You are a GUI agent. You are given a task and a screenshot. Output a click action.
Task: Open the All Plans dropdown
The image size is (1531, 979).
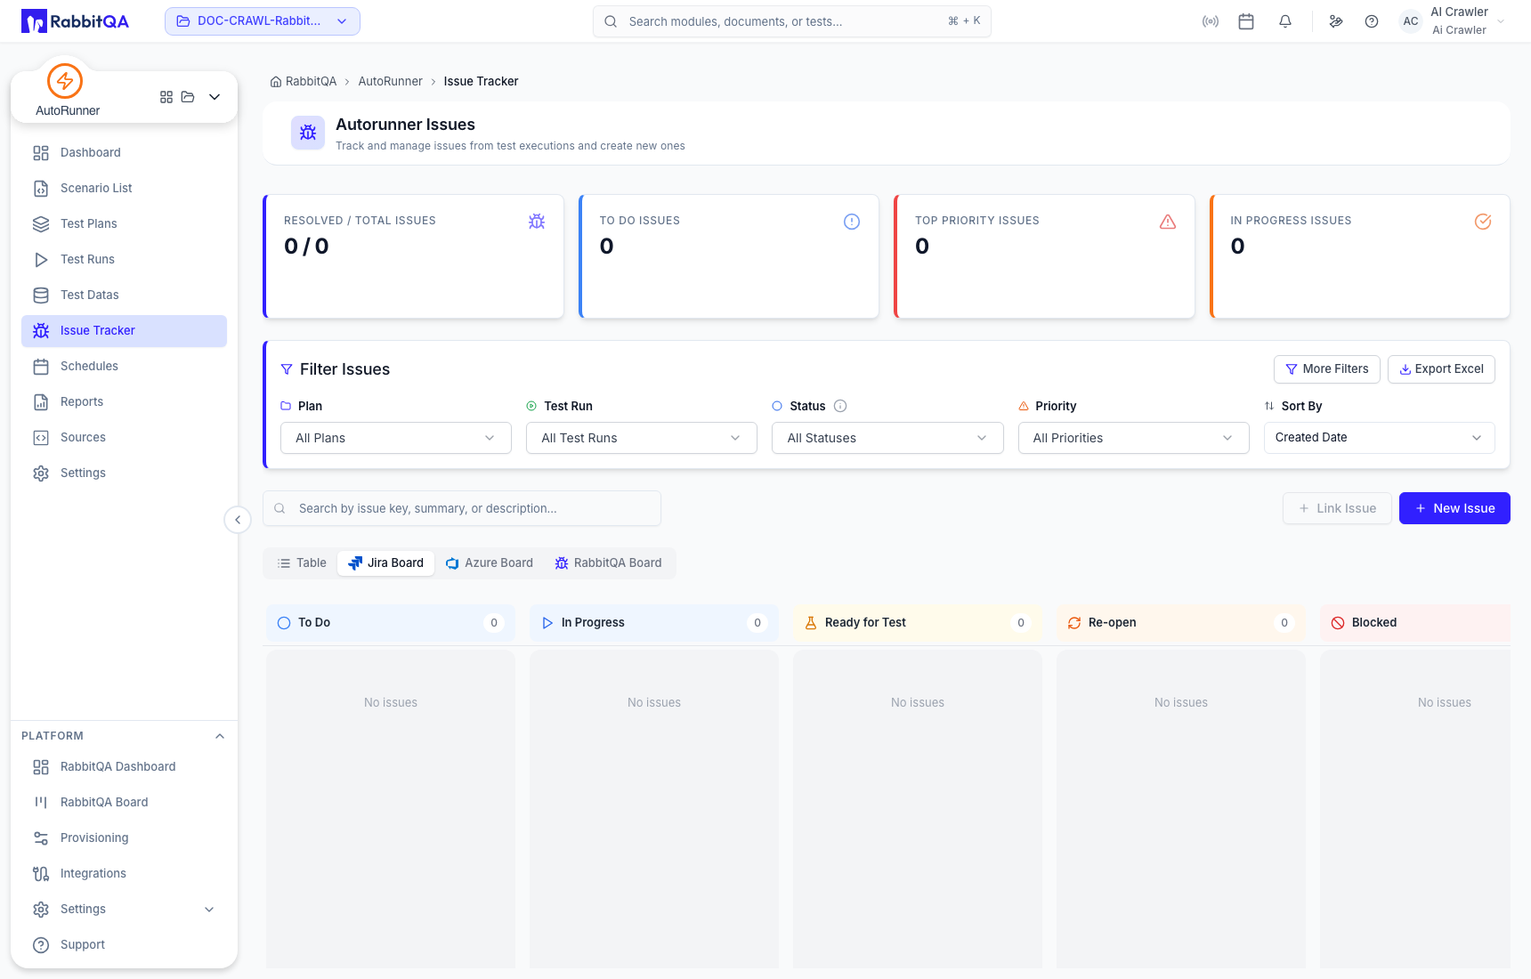tap(396, 438)
